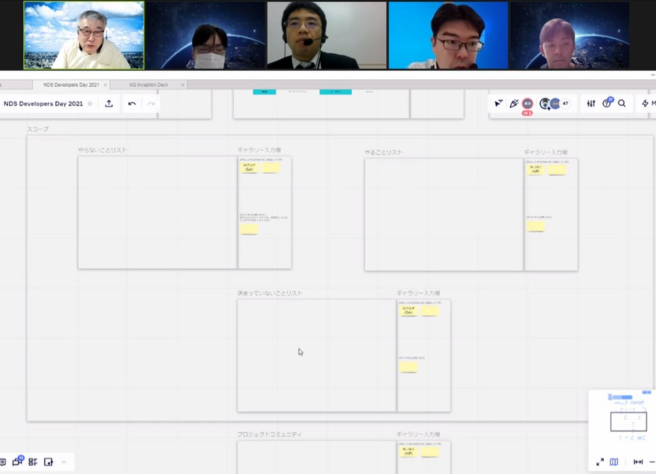Open the cards list icon in the bottom bar
Image resolution: width=656 pixels, height=474 pixels.
[33, 462]
